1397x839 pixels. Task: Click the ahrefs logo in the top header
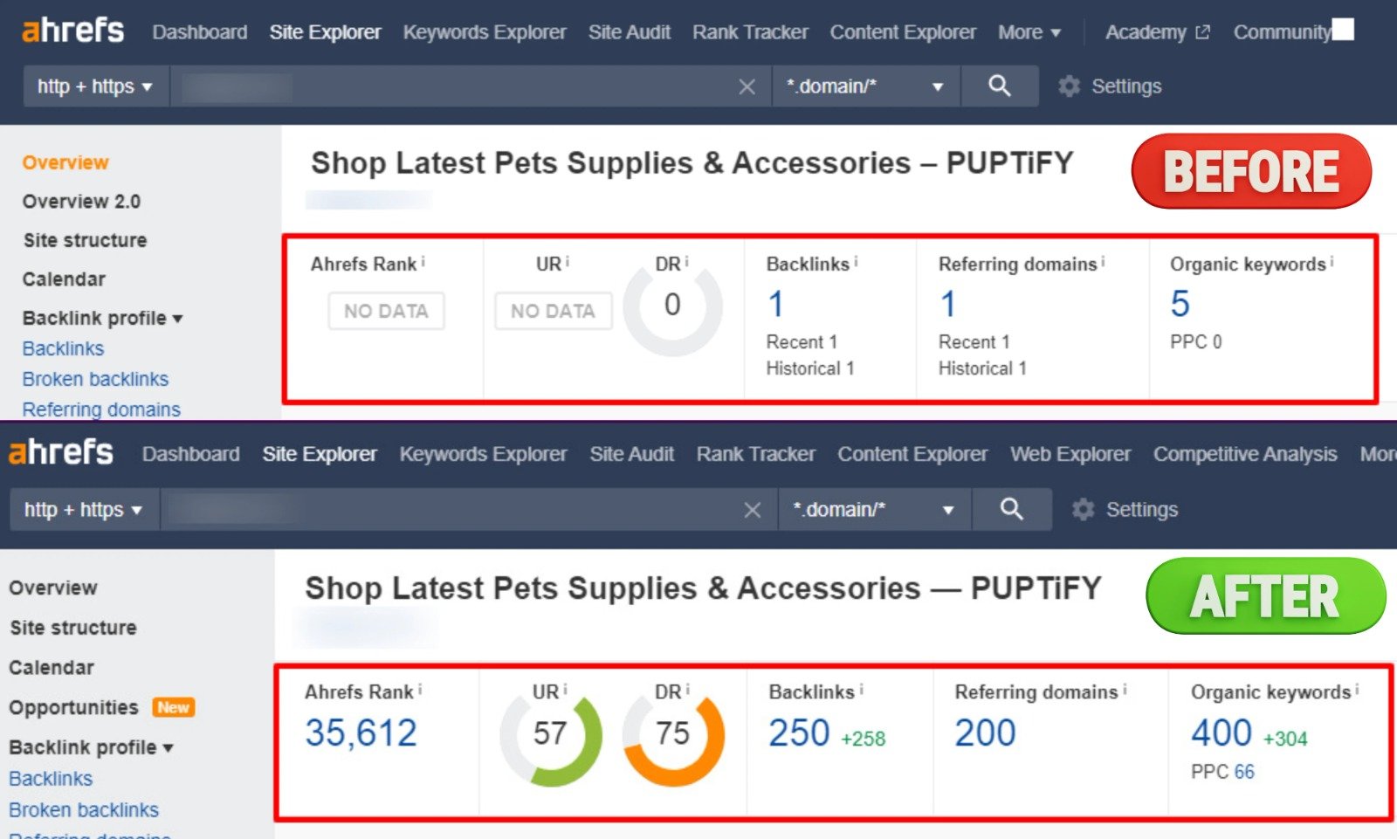coord(73,31)
